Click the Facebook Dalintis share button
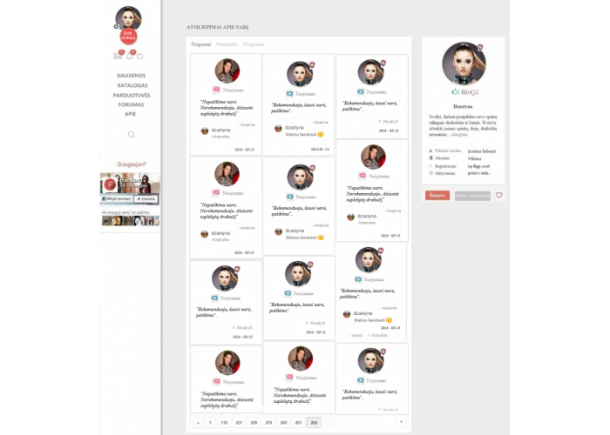 [x=146, y=199]
